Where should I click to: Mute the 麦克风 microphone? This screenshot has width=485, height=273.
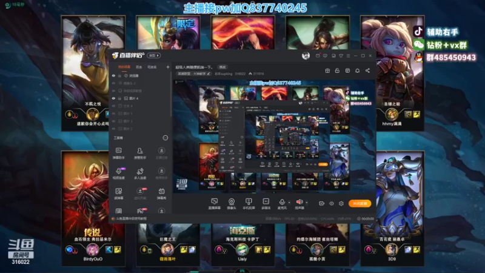pyautogui.click(x=282, y=204)
